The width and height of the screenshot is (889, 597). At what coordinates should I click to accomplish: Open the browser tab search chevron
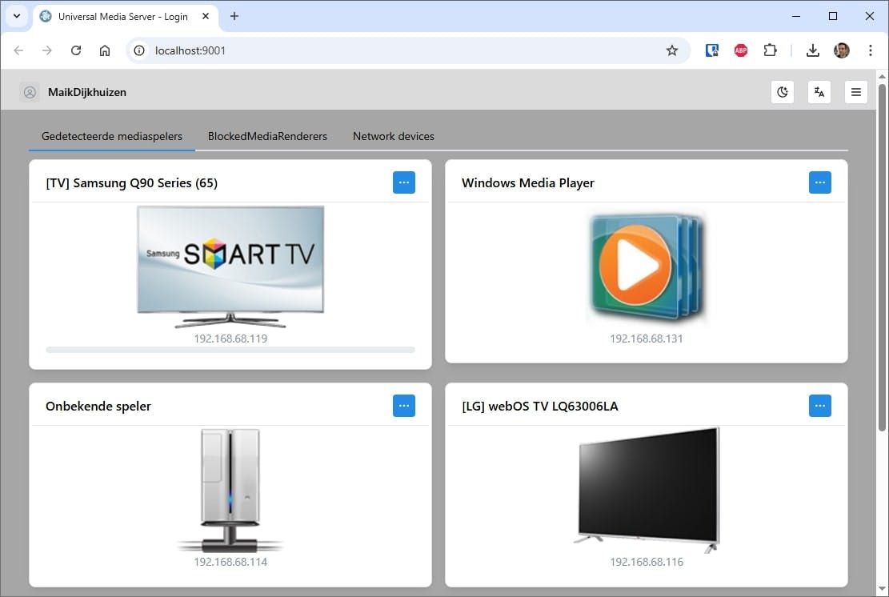tap(17, 16)
